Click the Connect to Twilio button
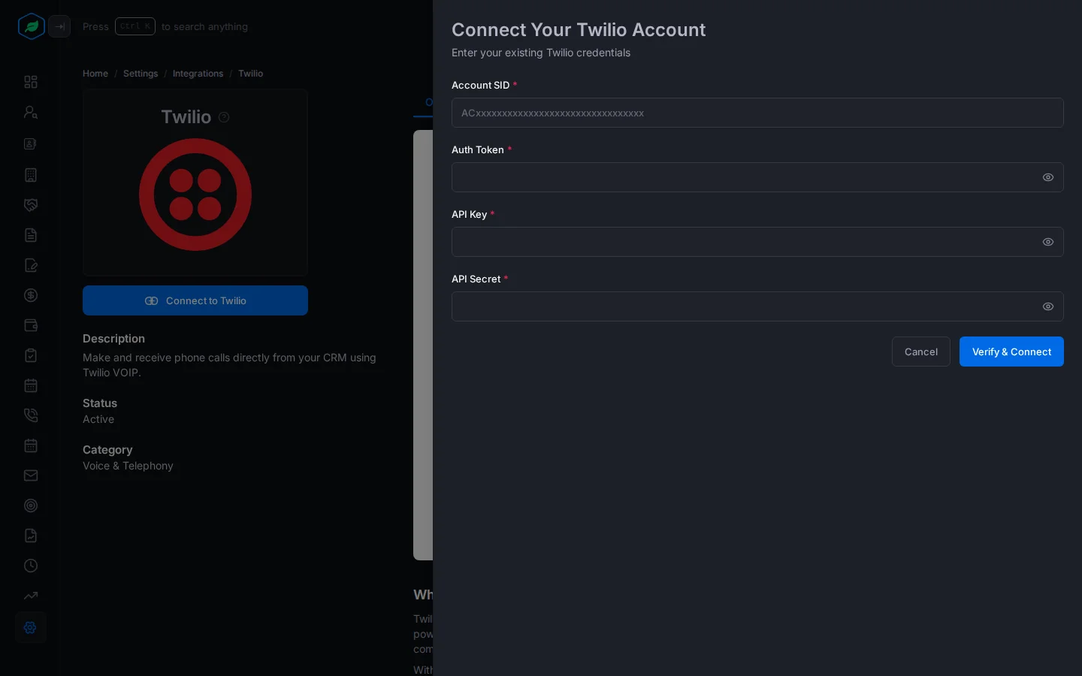This screenshot has width=1082, height=676. click(x=195, y=300)
